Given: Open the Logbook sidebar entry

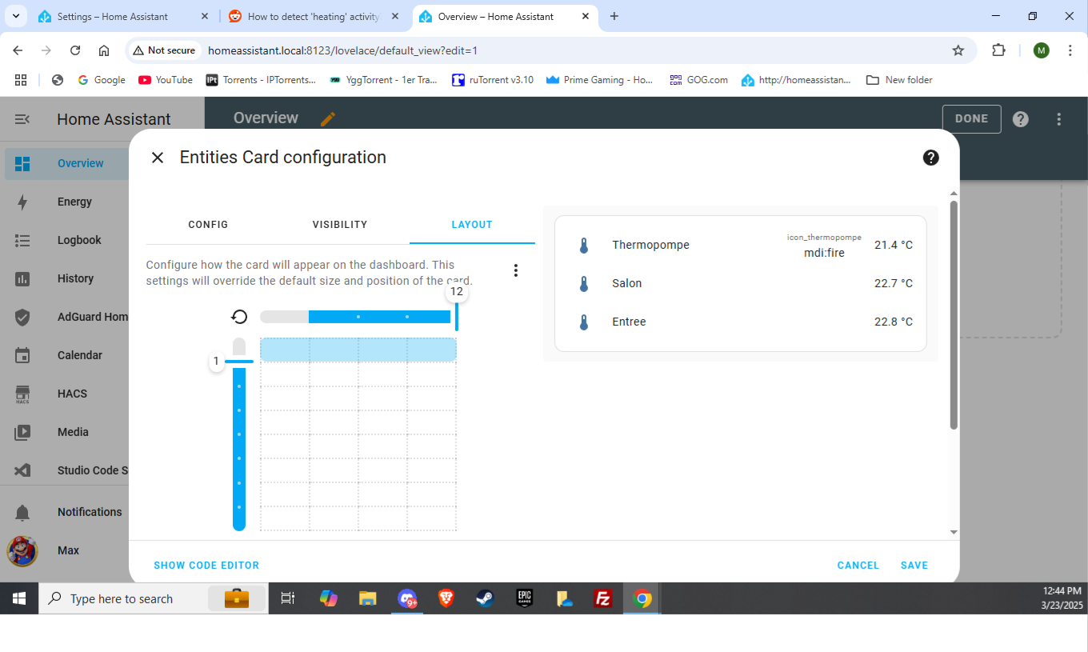Looking at the screenshot, I should (x=79, y=240).
